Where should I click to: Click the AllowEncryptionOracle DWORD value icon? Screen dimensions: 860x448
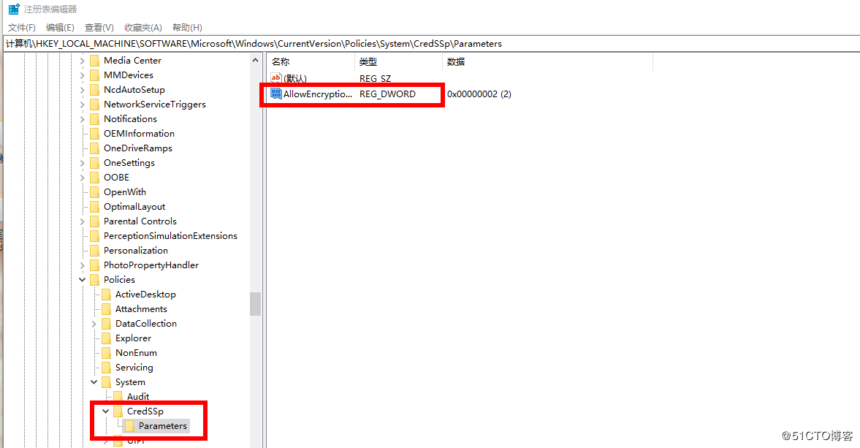[x=276, y=94]
